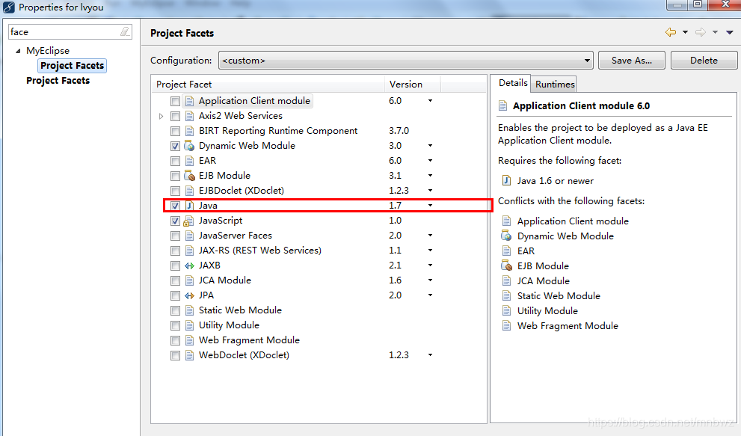Open the forward history dropdown arrow
741x436 pixels.
[x=715, y=32]
